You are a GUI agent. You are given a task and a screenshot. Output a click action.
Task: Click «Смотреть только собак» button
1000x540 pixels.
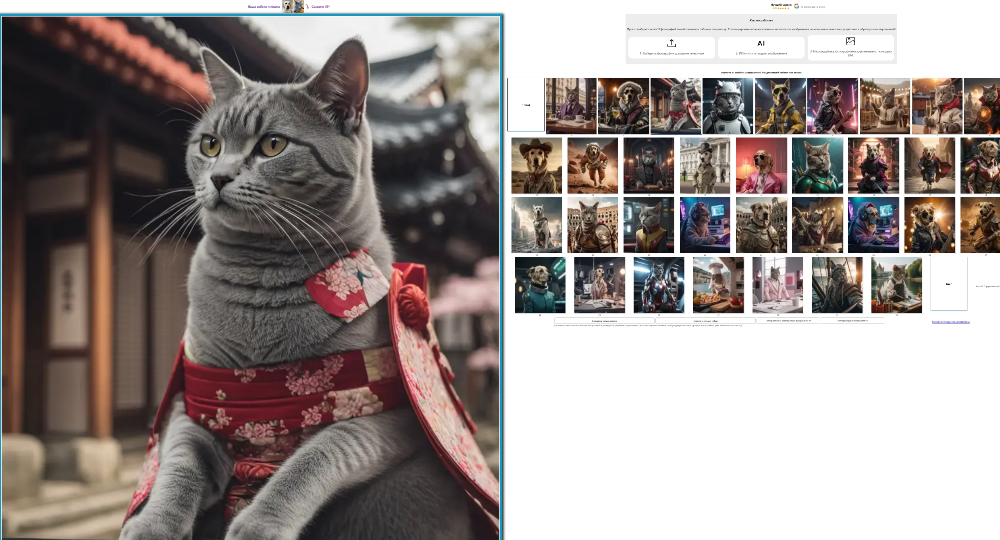[705, 321]
